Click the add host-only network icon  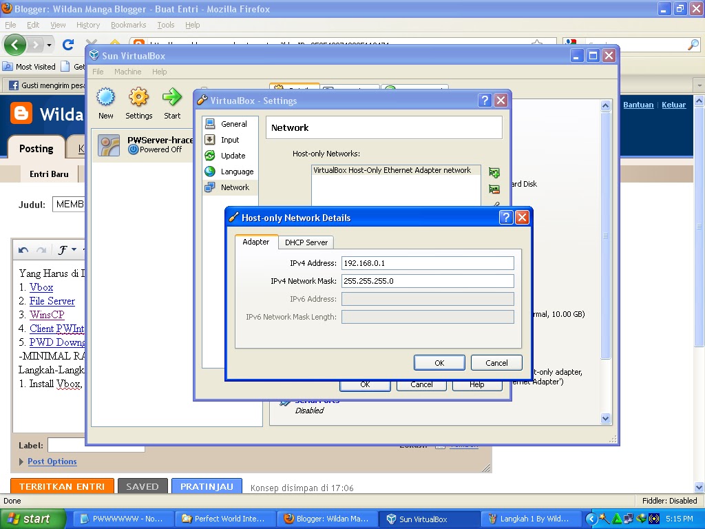494,173
